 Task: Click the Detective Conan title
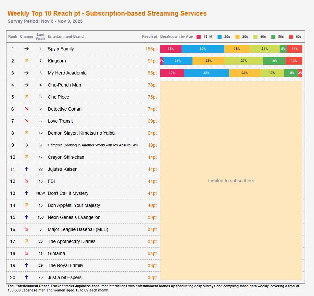[x=65, y=109]
